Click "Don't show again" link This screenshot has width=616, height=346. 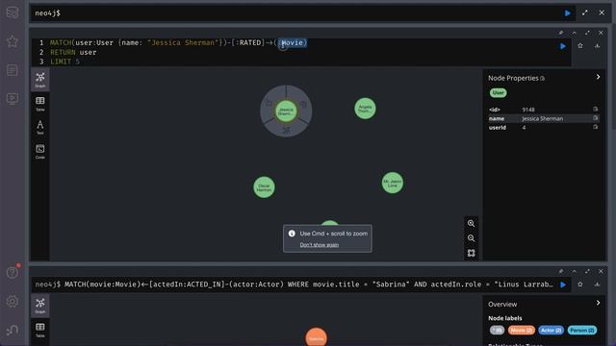pyautogui.click(x=319, y=245)
